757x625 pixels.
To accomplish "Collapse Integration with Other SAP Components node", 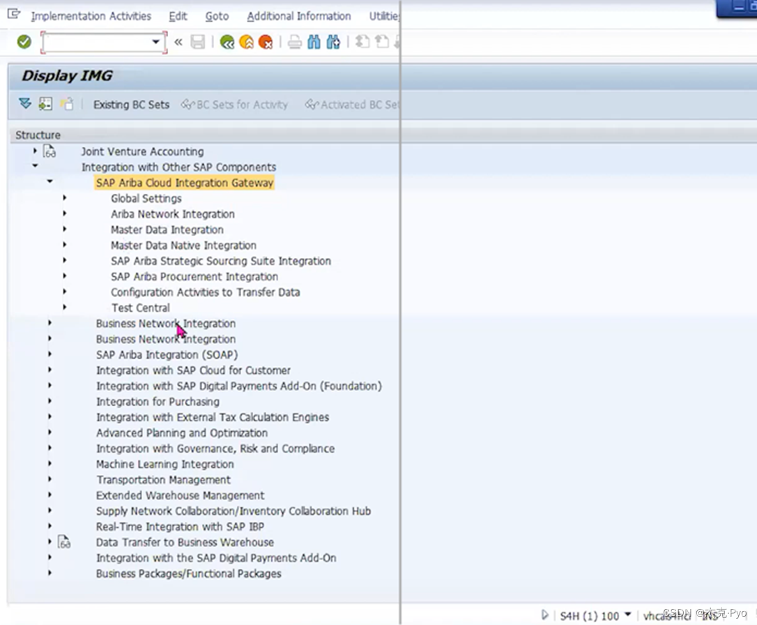I will click(35, 166).
